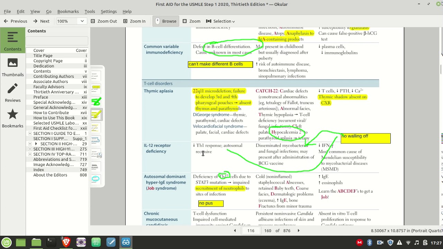Open the Contents sidebar panel
443x249 pixels.
[x=13, y=40]
